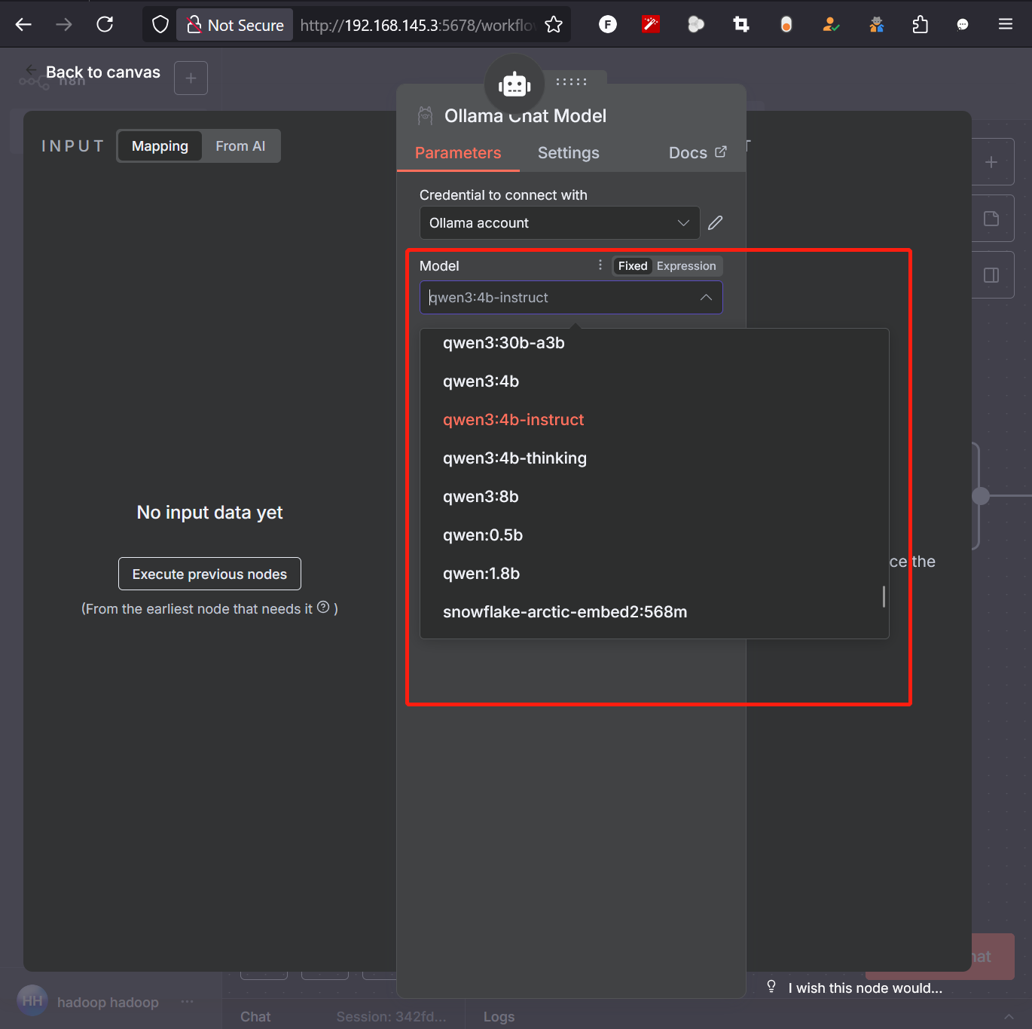Click the sticky note icon in right sidebar
Image resolution: width=1032 pixels, height=1029 pixels.
click(991, 219)
